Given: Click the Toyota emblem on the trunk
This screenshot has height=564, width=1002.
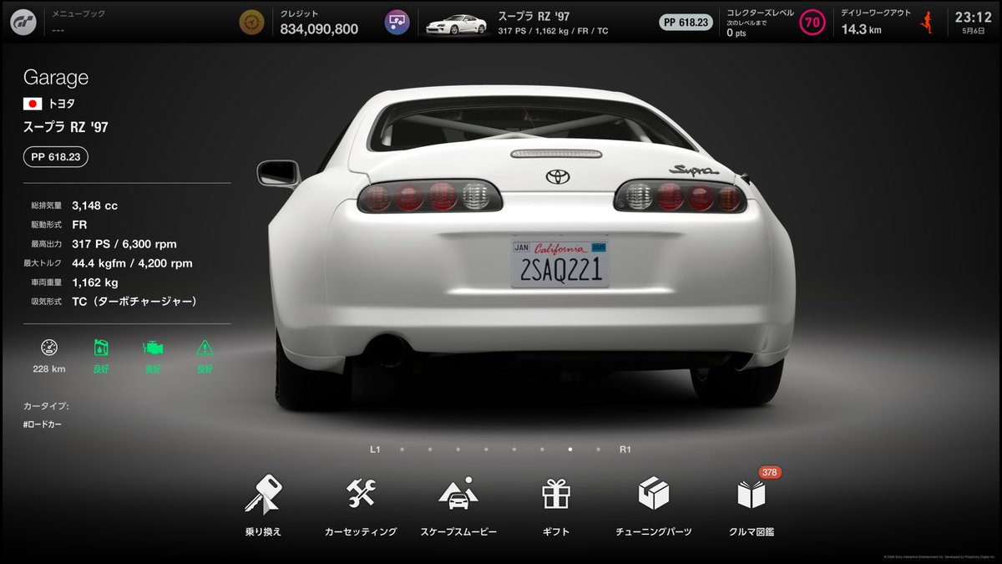Looking at the screenshot, I should tap(556, 176).
